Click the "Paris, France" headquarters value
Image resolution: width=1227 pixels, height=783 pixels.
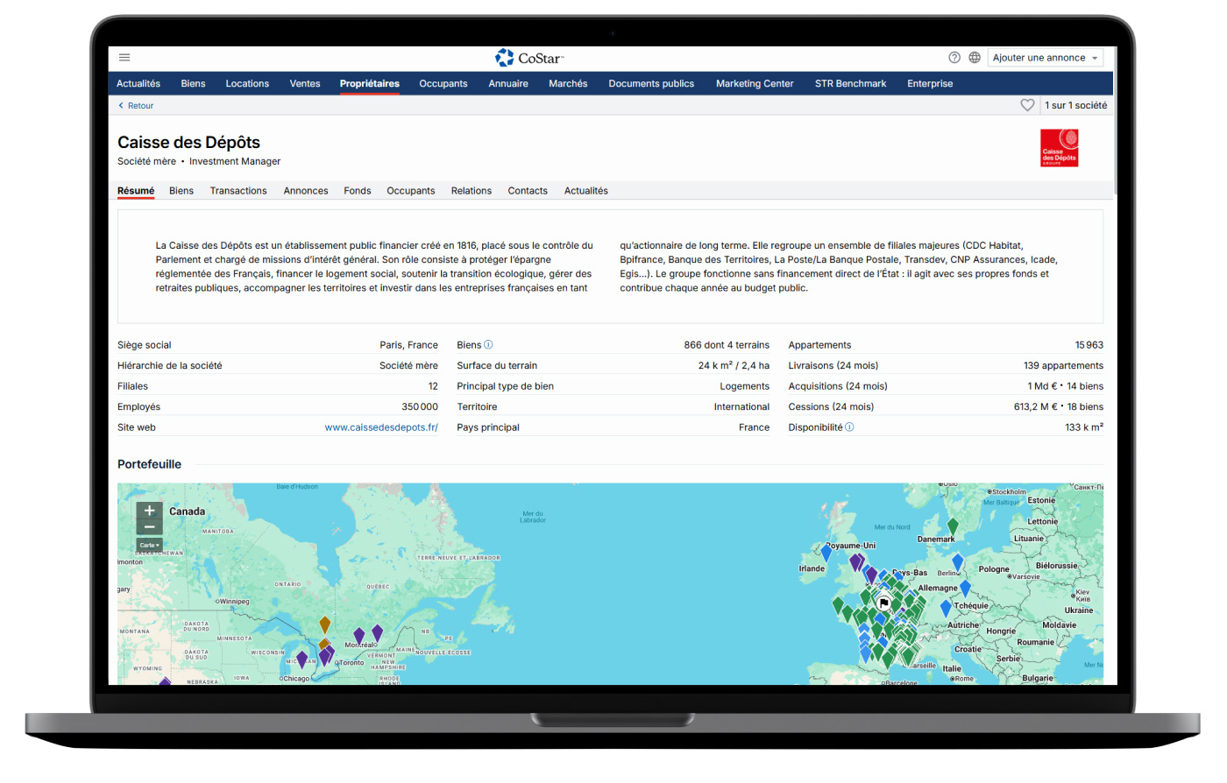408,345
